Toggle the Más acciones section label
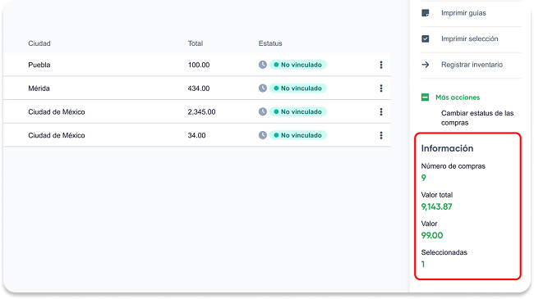Image resolution: width=534 pixels, height=299 pixels. pyautogui.click(x=458, y=97)
